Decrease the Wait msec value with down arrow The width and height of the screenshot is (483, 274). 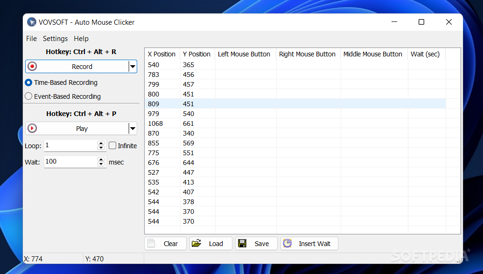click(101, 164)
